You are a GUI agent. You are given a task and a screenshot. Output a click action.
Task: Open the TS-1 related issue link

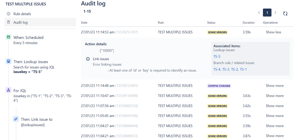pos(243,70)
